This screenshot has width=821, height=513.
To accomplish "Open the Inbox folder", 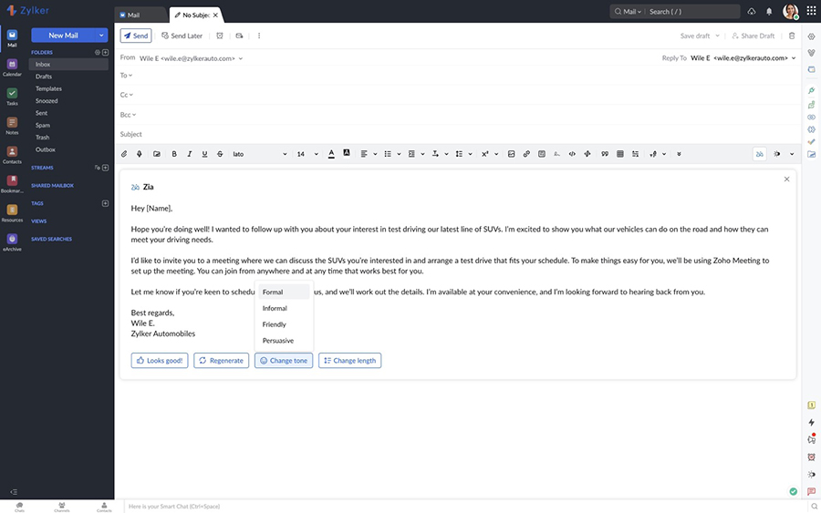I will coord(68,65).
